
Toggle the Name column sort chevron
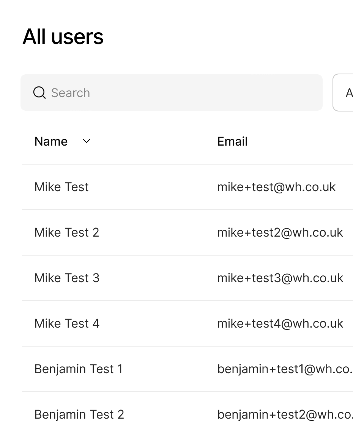tap(87, 141)
